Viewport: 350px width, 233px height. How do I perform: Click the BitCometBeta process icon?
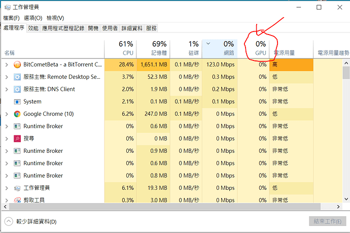coord(17,64)
